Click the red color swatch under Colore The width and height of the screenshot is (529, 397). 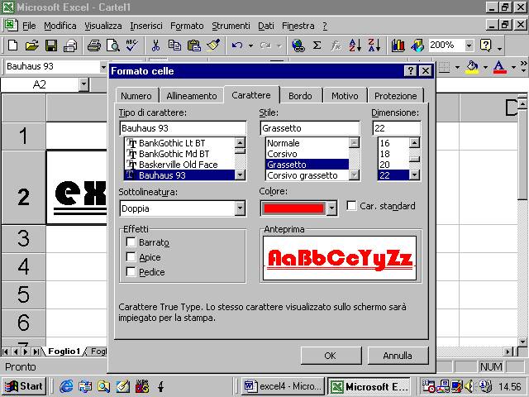[x=293, y=208]
